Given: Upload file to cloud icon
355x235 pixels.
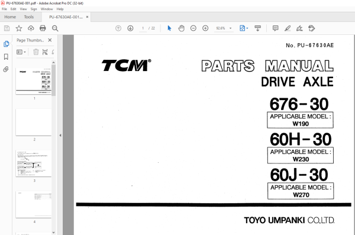Looking at the screenshot, I should pos(31,28).
